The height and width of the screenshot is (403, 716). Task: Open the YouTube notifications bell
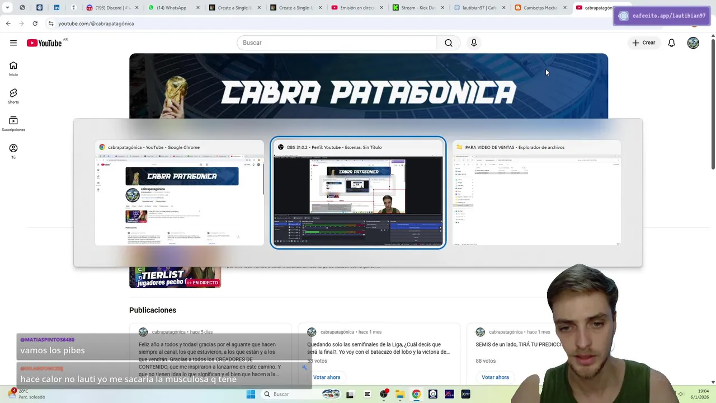(x=672, y=43)
